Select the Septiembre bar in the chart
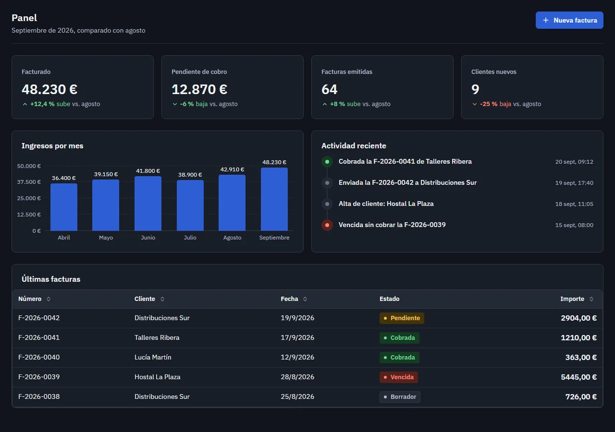The image size is (615, 432). (274, 199)
